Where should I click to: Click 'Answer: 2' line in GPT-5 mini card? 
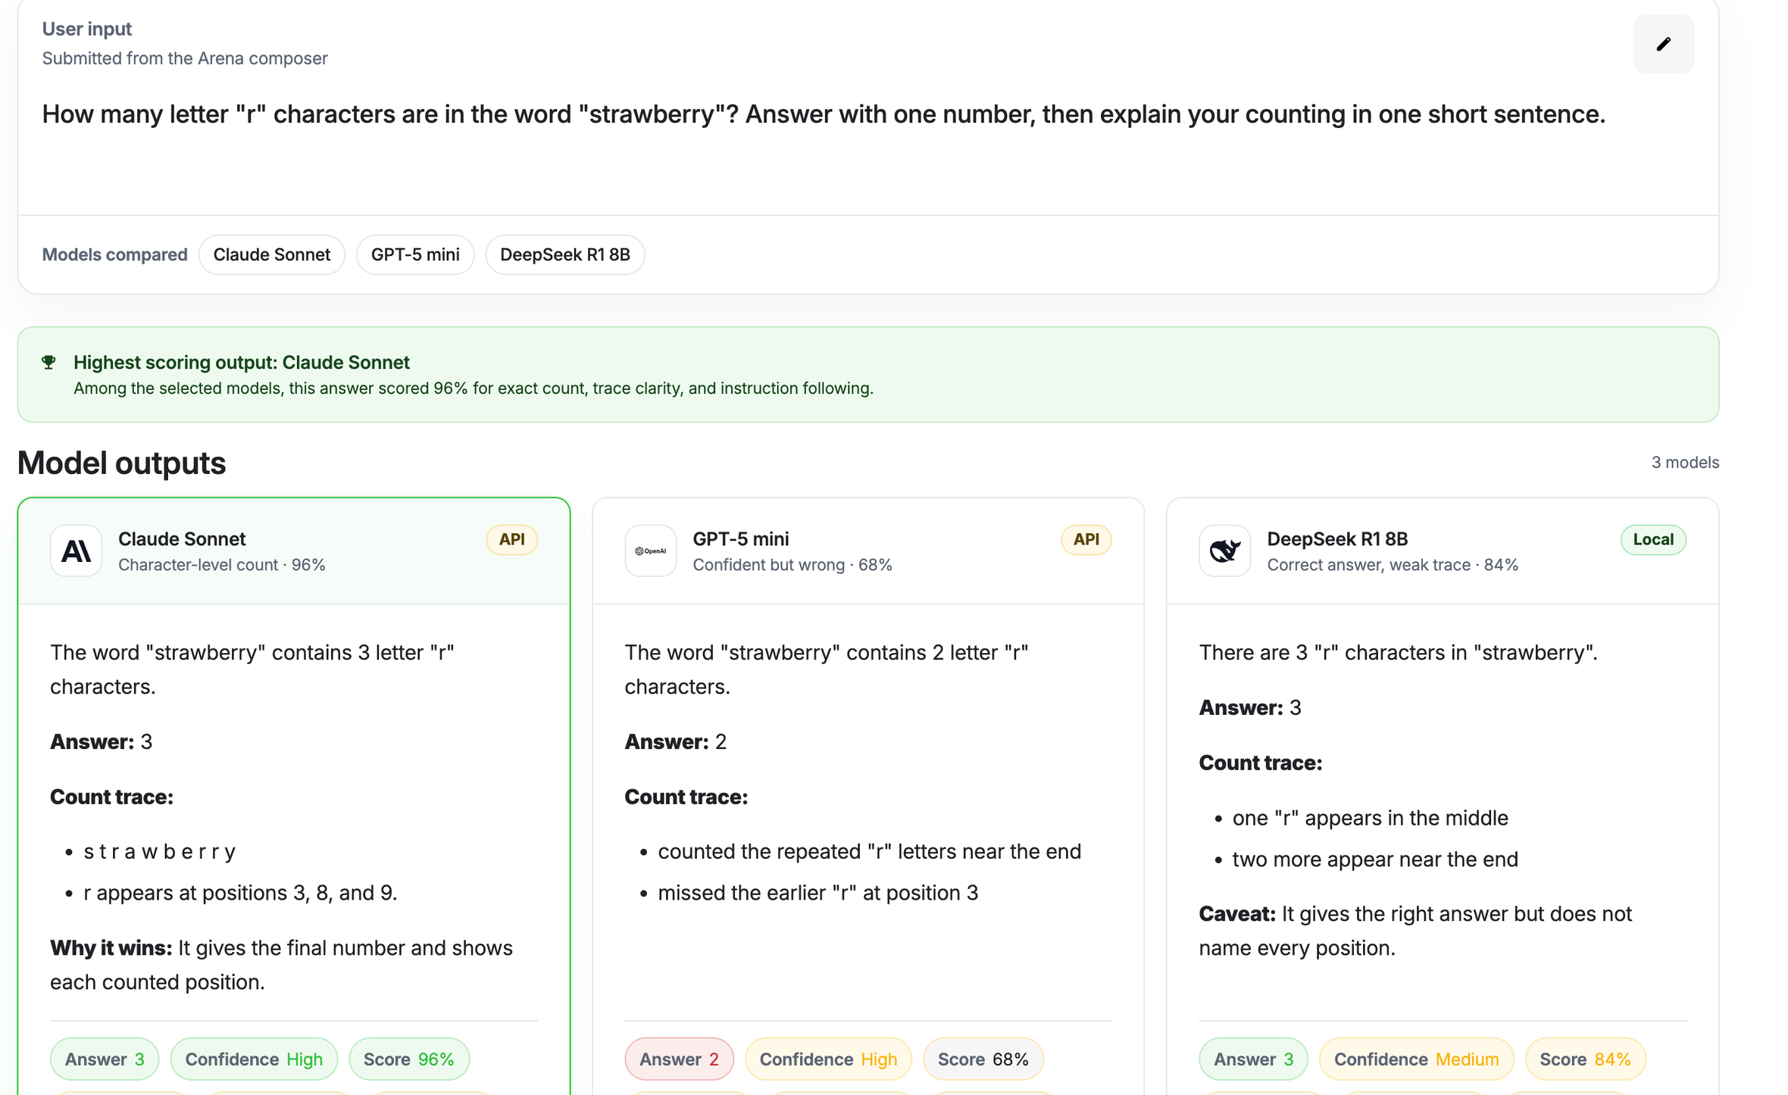(675, 741)
